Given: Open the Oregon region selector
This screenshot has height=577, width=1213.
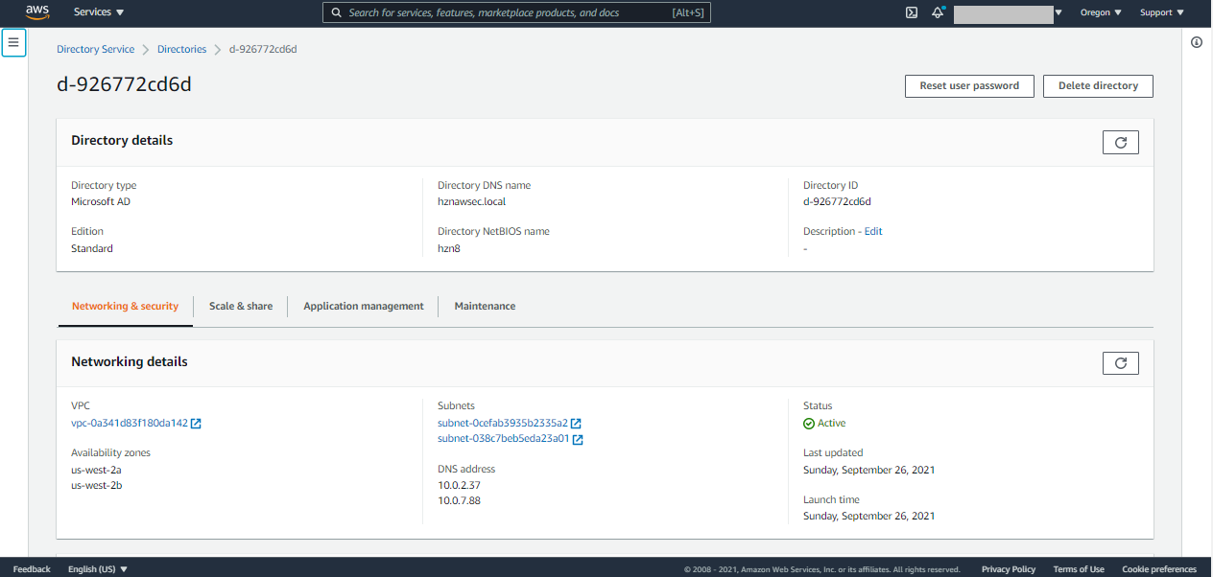Looking at the screenshot, I should 1100,12.
